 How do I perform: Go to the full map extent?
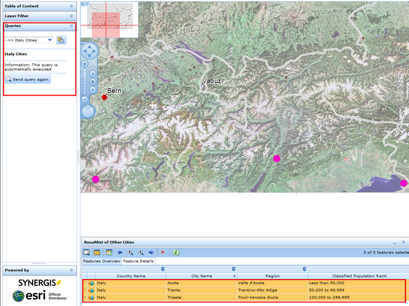(93, 82)
